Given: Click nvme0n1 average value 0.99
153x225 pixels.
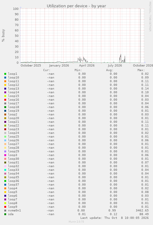Looking at the screenshot, I should 112,211.
